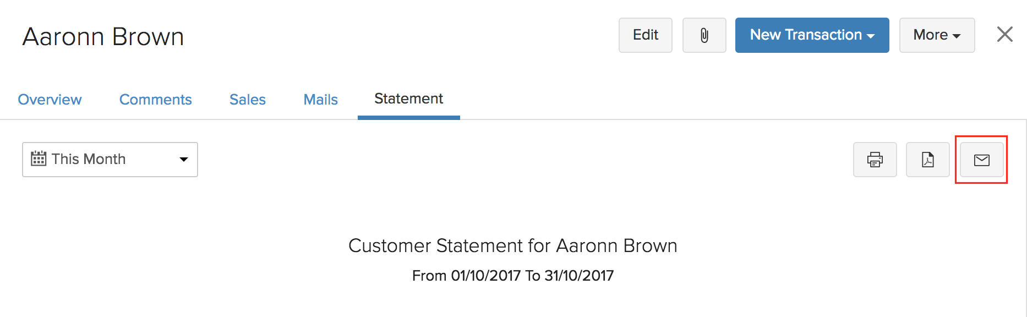
Task: Click the caret arrow on period selector
Action: click(184, 160)
